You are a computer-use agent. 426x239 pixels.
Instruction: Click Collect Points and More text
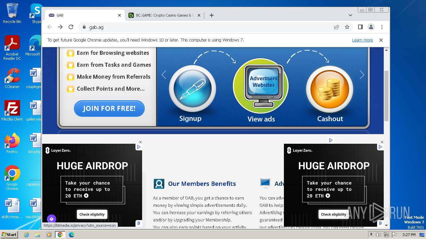coord(110,89)
